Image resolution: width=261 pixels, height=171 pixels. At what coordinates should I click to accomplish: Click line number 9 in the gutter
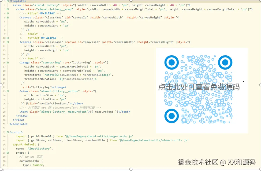[5, 34]
